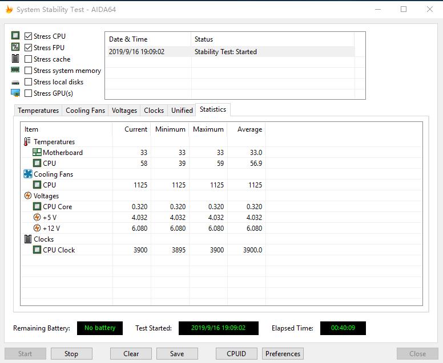
Task: Click the +12 V voltage icon
Action: tap(37, 229)
